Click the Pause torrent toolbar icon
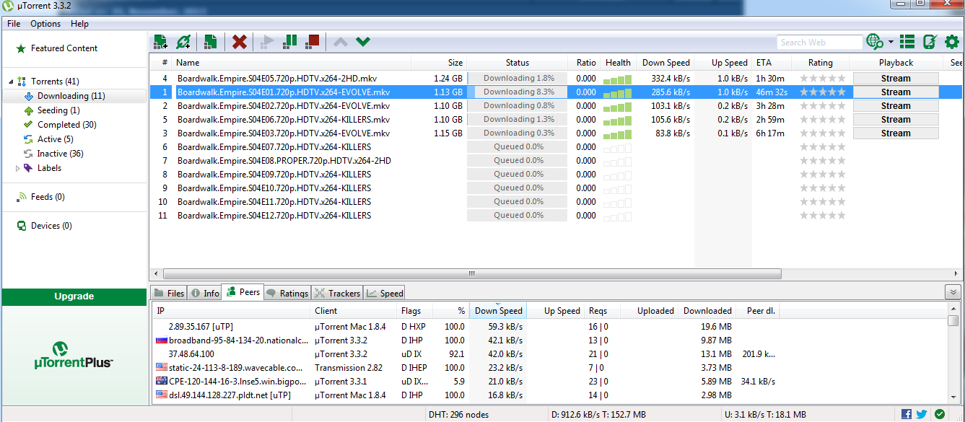965x422 pixels. [289, 42]
